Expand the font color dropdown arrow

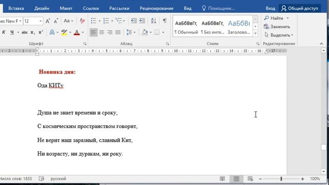pyautogui.click(x=83, y=32)
